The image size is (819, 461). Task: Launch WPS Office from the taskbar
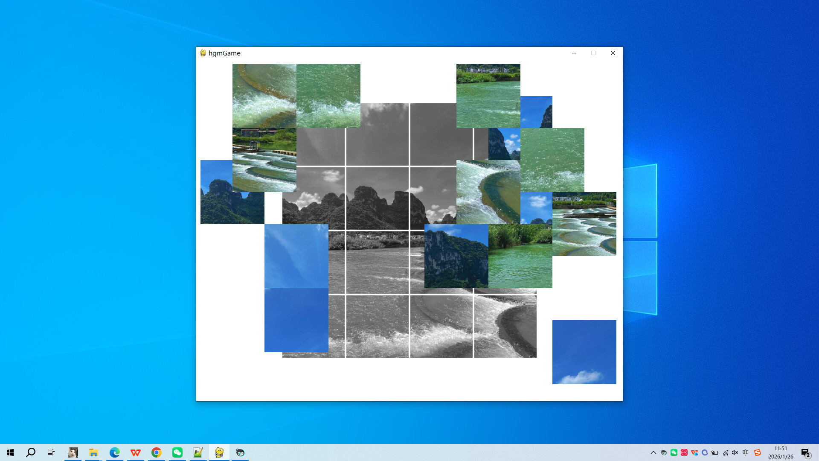135,452
